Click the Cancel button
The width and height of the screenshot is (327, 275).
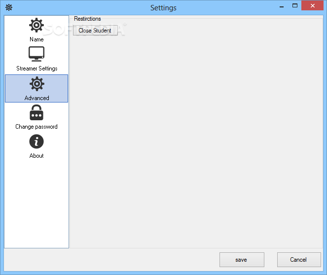click(x=299, y=260)
